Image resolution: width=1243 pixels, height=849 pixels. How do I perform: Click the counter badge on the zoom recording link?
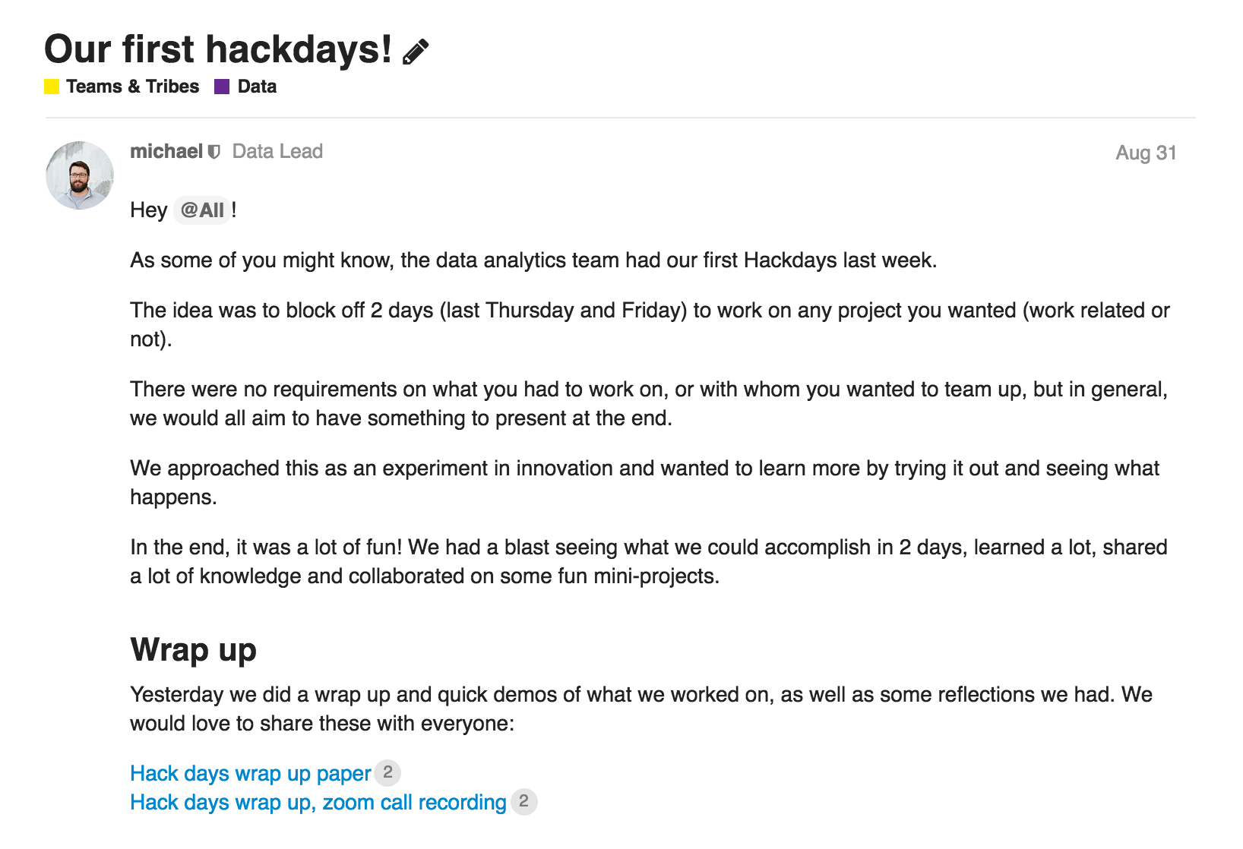pos(524,801)
